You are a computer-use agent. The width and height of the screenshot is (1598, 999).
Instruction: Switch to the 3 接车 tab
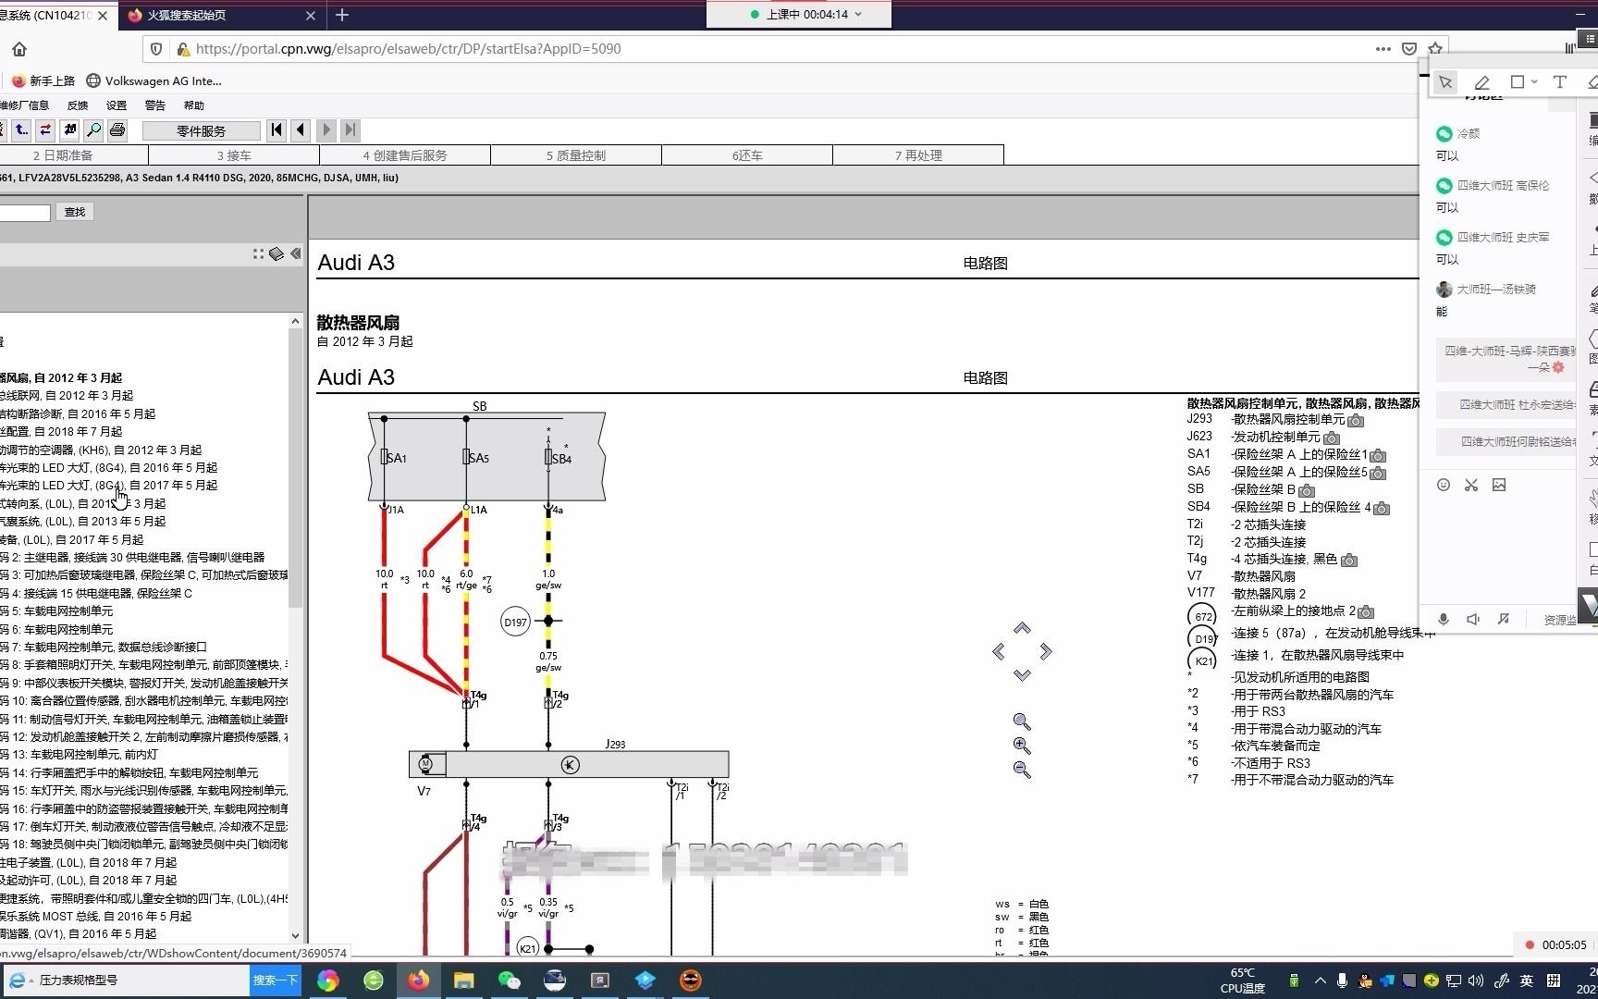pos(234,155)
